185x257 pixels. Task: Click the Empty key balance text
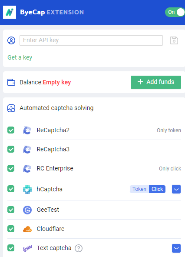coord(57,82)
